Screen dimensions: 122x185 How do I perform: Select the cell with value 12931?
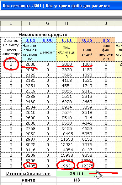click(67, 144)
